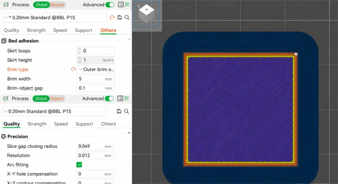This screenshot has height=184, width=338.
Task: Select the upper Others tab
Action: click(x=108, y=30)
